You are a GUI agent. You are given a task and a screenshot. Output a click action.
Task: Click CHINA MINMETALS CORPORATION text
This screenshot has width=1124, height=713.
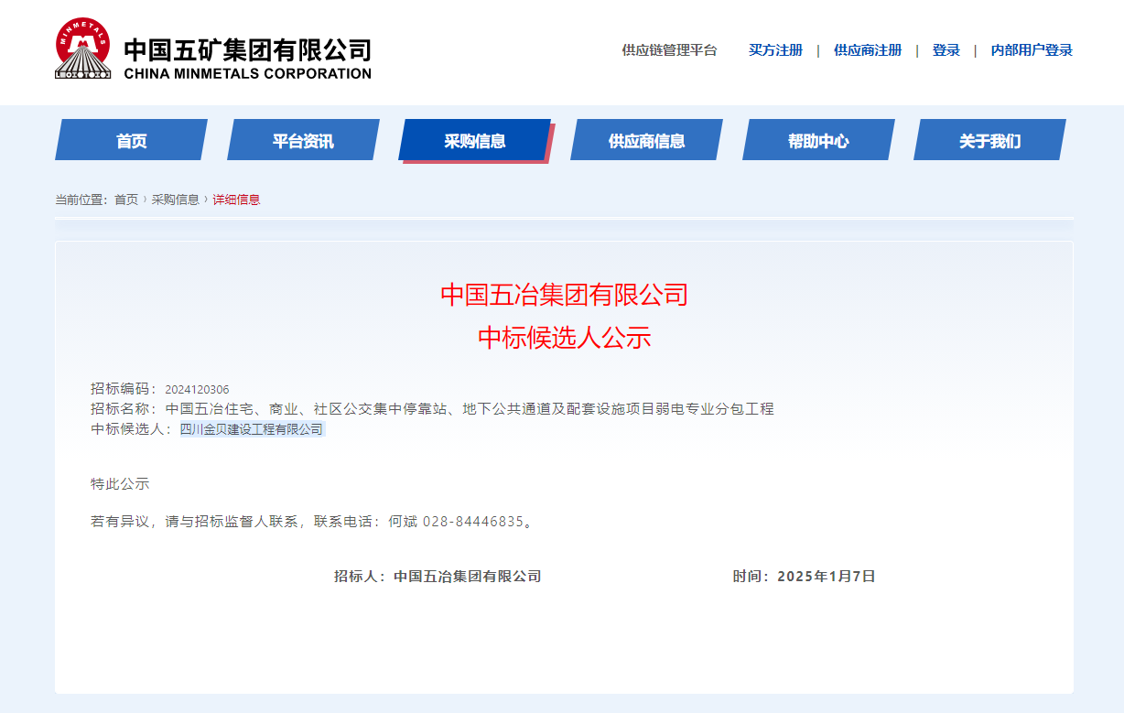pyautogui.click(x=247, y=74)
